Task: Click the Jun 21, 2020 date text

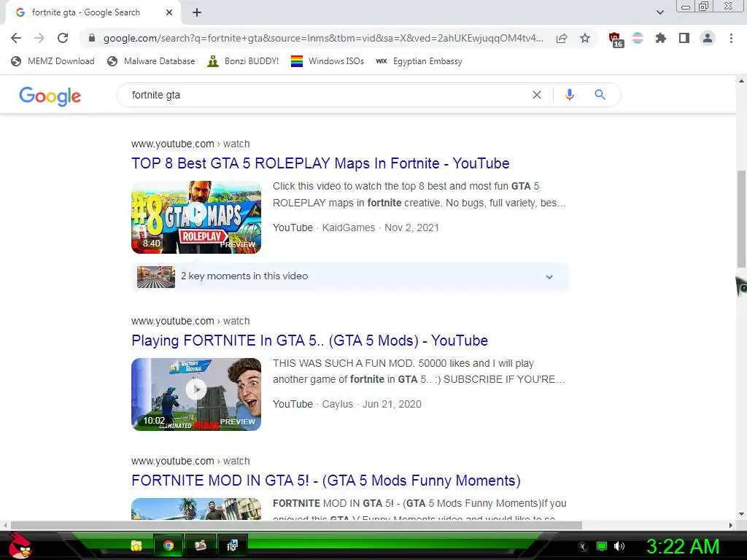Action: (392, 404)
